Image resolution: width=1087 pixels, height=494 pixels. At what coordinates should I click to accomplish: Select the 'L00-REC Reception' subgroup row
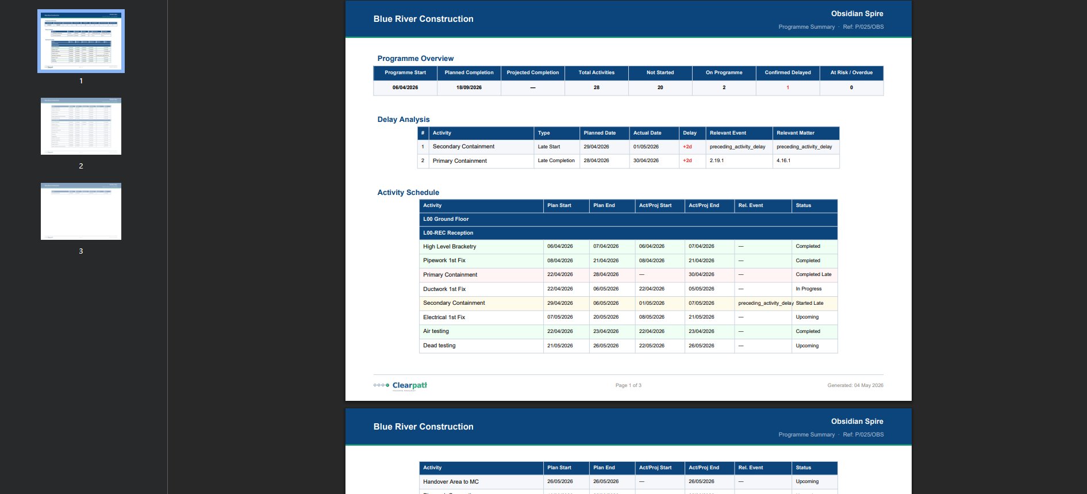click(628, 233)
